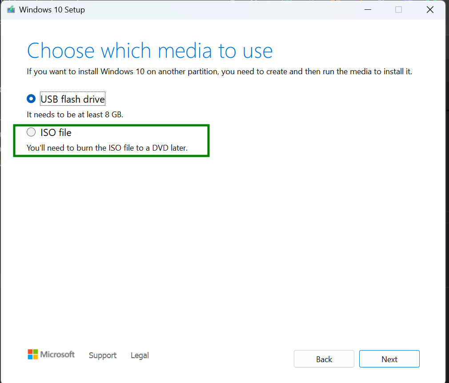Image resolution: width=449 pixels, height=383 pixels.
Task: Open the Support link
Action: click(x=103, y=355)
